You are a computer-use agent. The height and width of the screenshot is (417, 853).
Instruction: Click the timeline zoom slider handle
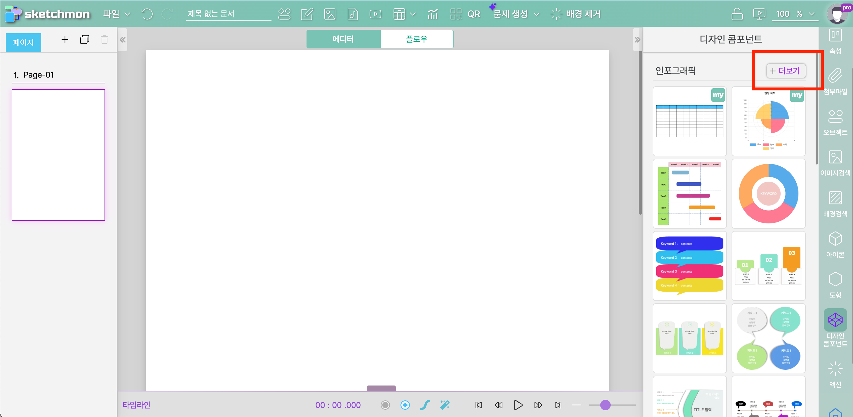coord(605,405)
